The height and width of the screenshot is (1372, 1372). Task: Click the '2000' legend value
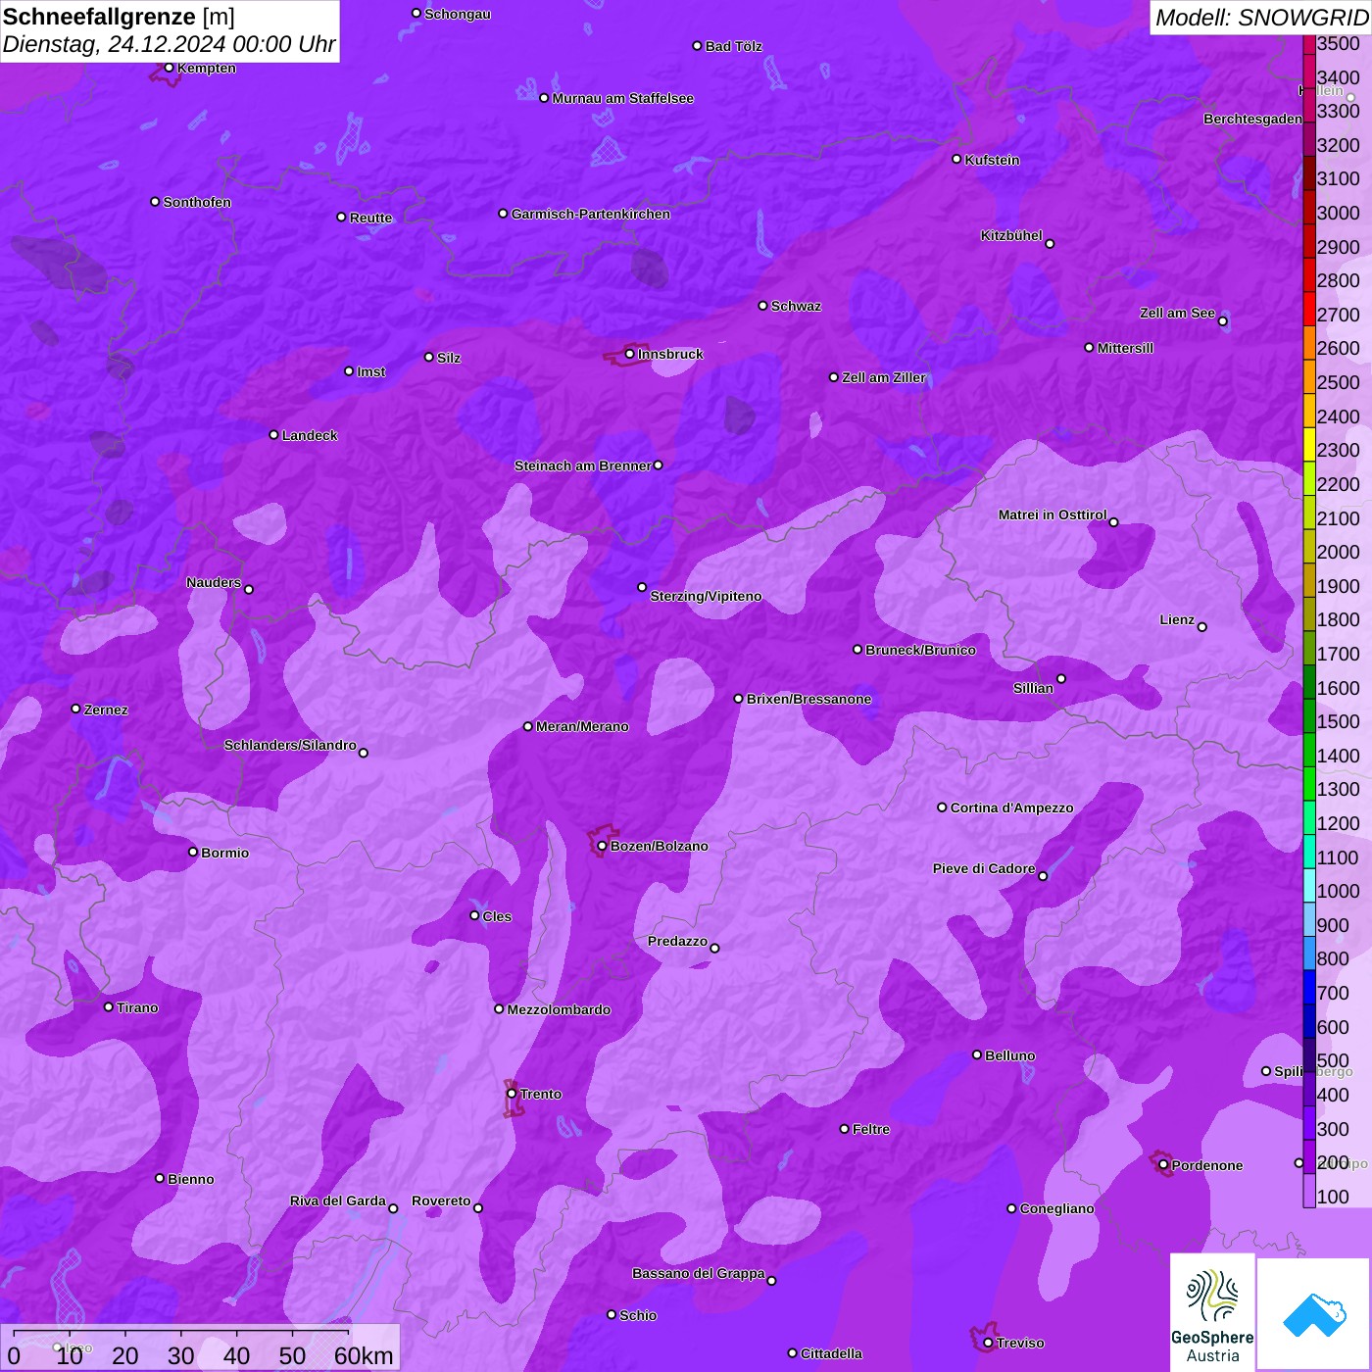click(1339, 552)
